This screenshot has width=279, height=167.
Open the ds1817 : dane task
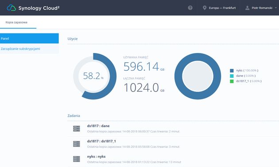[x=98, y=126]
